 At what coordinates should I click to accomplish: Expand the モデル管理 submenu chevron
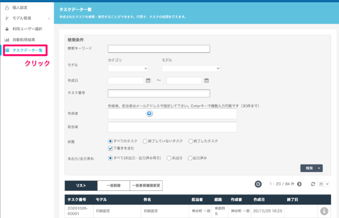(x=49, y=19)
